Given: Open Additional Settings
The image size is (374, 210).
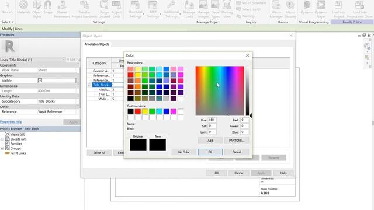Looking at the screenshot, I should click(x=171, y=9).
